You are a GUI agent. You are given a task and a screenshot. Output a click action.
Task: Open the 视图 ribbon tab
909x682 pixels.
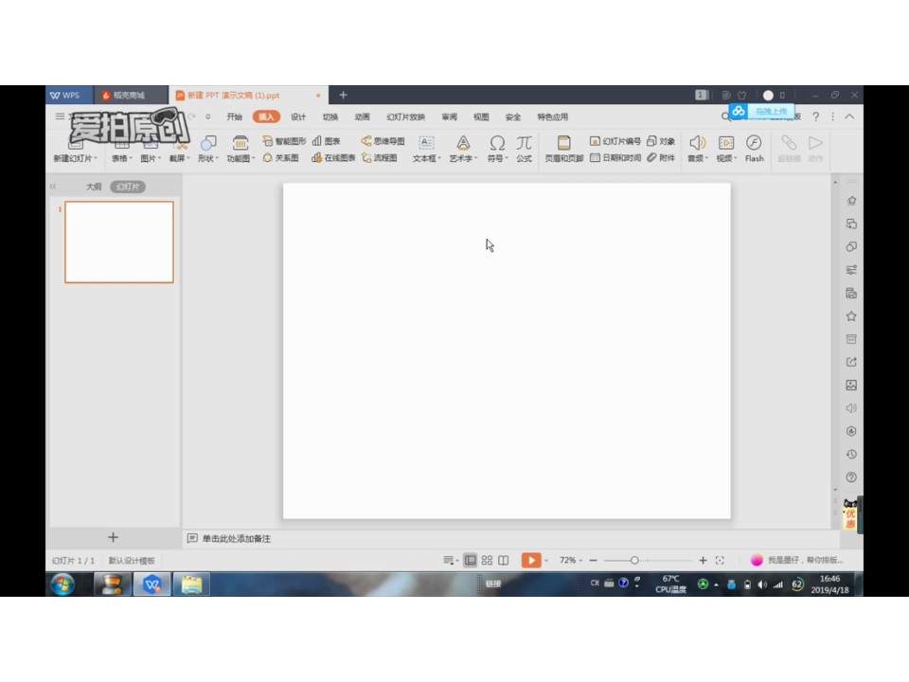481,117
